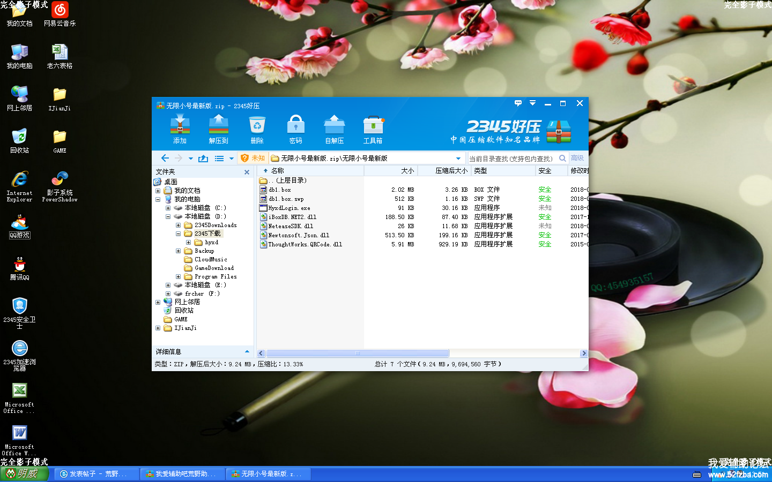Sort by 压缩后大小 column header
This screenshot has height=482, width=772.
click(x=444, y=171)
